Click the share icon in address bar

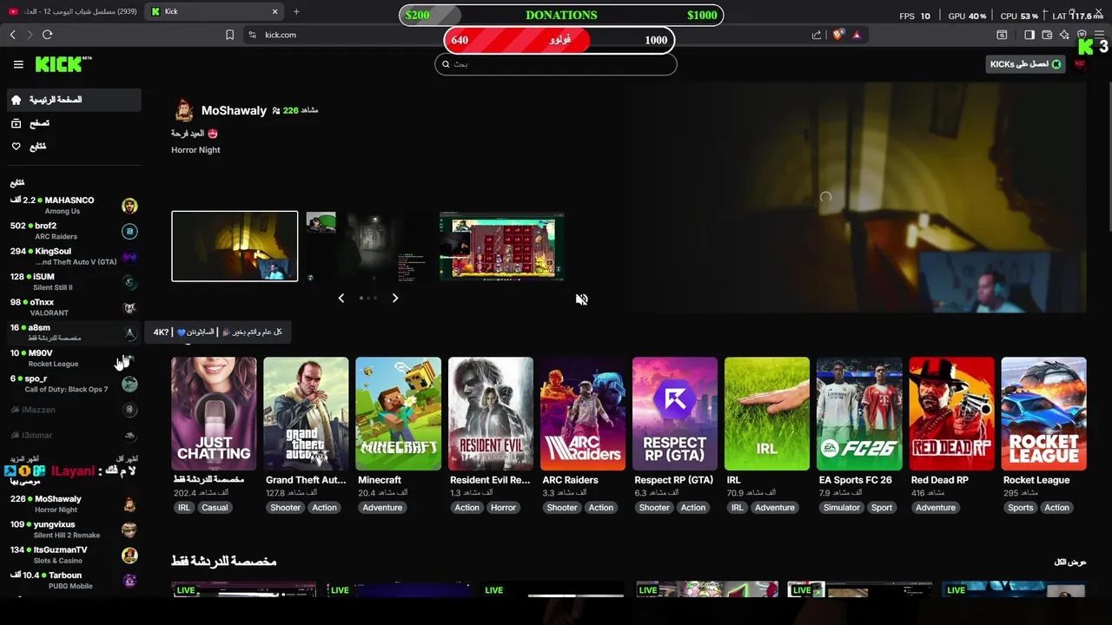(817, 35)
